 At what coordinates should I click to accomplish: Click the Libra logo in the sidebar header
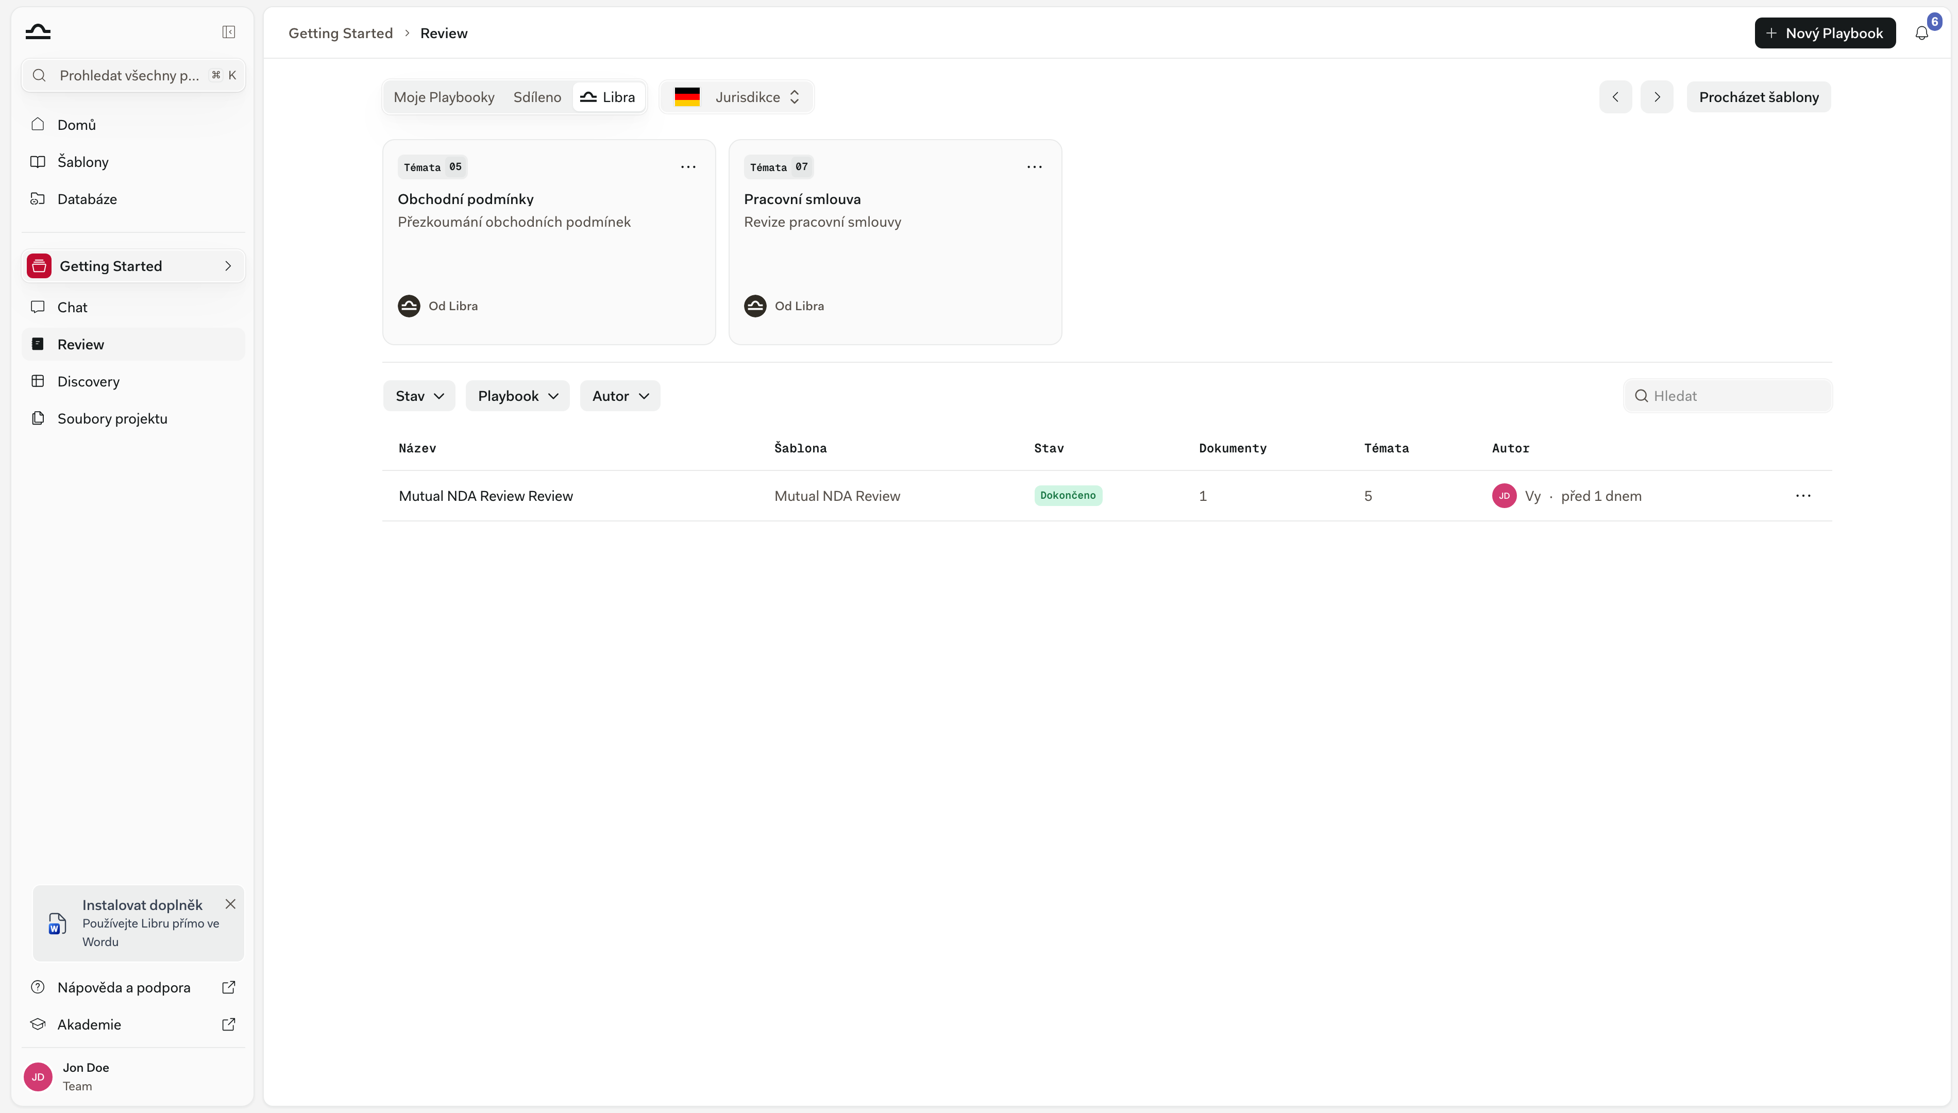(38, 31)
